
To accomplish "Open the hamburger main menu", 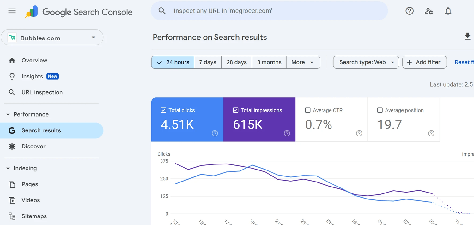I will [12, 11].
